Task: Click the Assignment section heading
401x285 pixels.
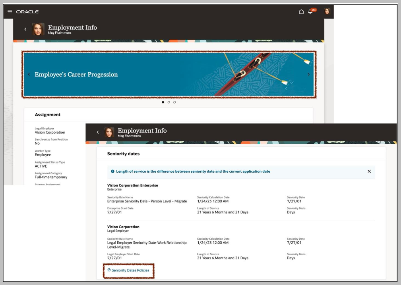Action: click(48, 115)
